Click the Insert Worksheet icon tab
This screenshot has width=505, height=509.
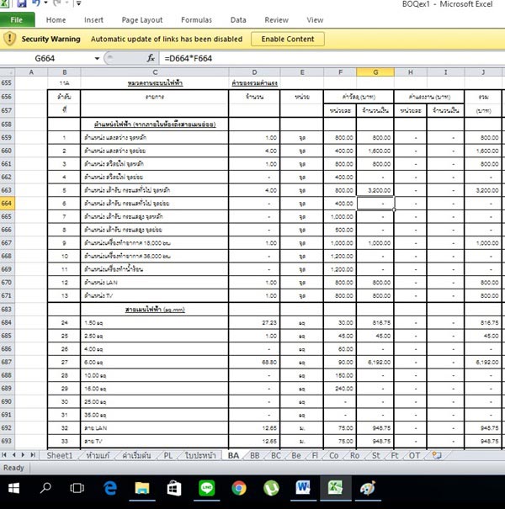click(x=437, y=455)
